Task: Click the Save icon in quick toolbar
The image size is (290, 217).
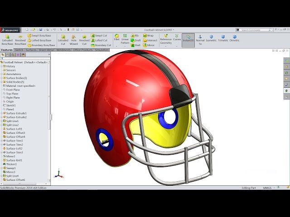Action: [x=41, y=29]
